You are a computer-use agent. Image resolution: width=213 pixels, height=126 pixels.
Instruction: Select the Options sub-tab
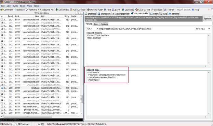104,24
